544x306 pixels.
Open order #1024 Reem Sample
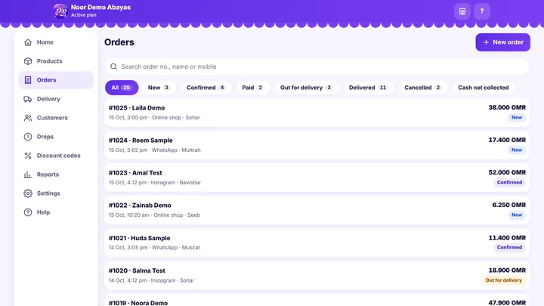point(317,145)
